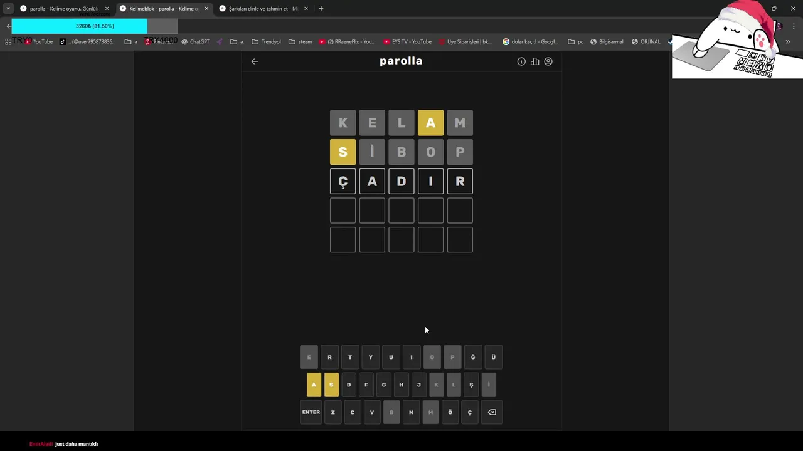
Task: Go back using the parolla arrow icon
Action: click(255, 61)
